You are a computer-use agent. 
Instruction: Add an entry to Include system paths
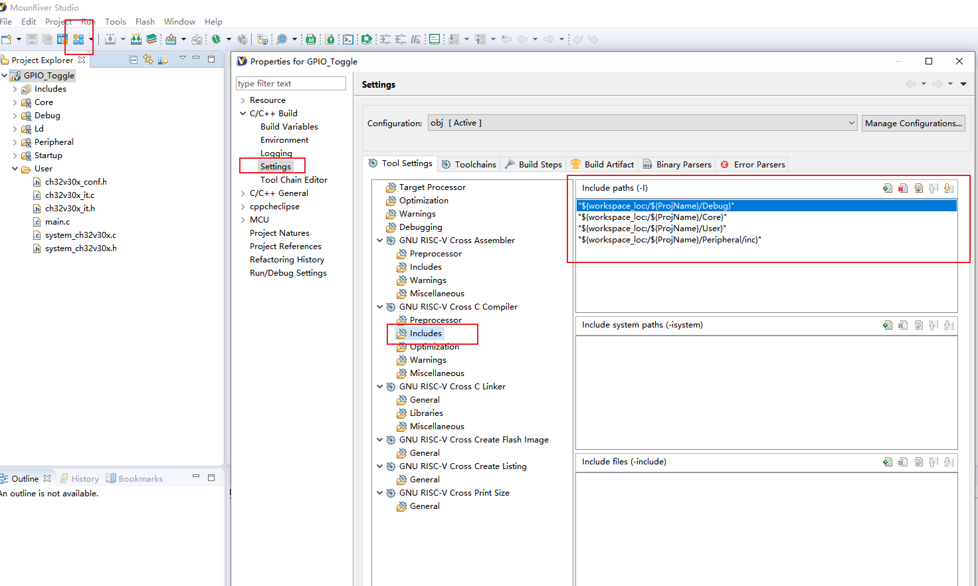888,325
